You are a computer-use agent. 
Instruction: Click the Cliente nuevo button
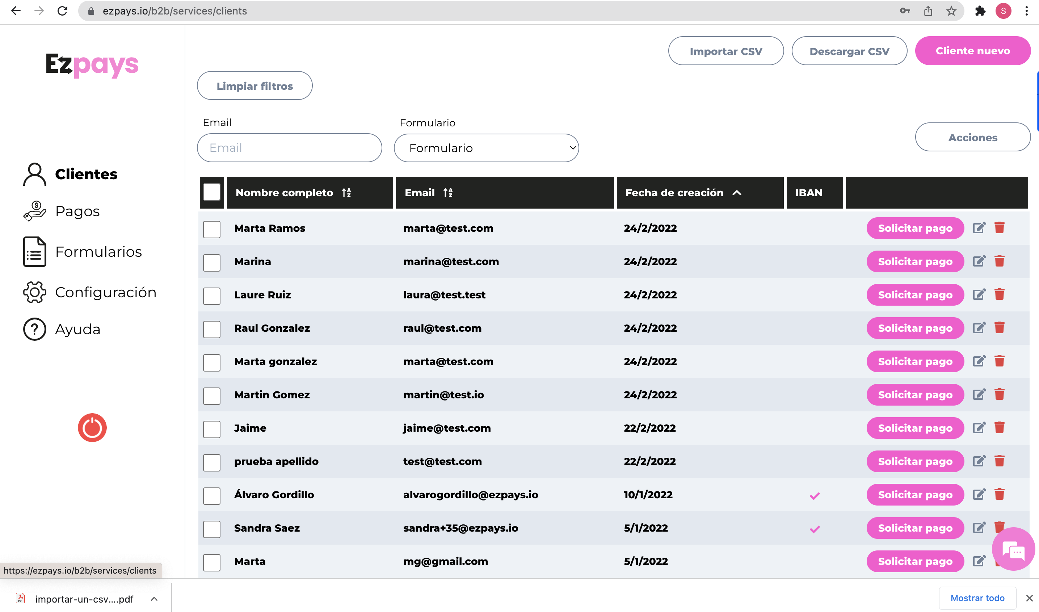(972, 51)
